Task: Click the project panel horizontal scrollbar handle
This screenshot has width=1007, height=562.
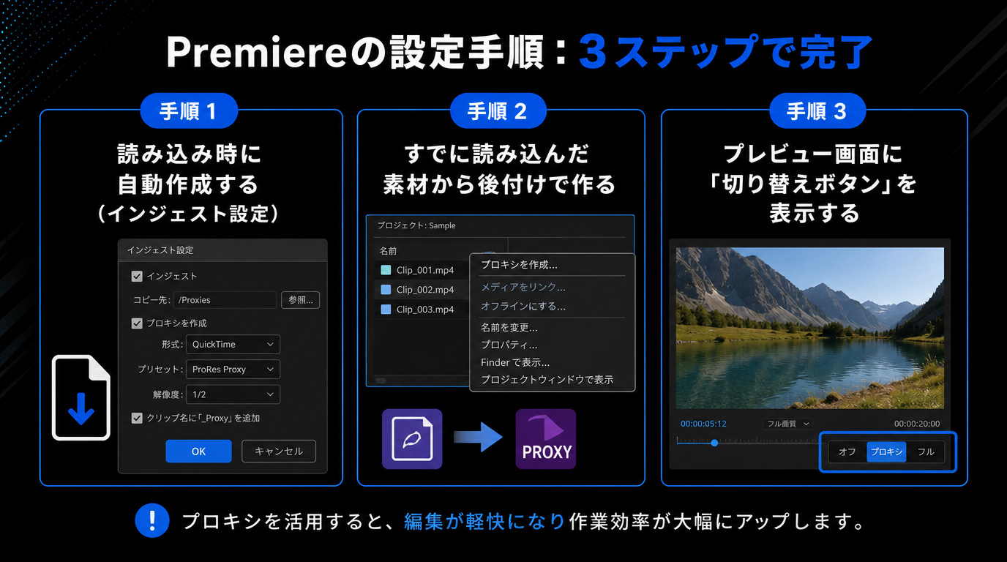Action: coord(381,381)
